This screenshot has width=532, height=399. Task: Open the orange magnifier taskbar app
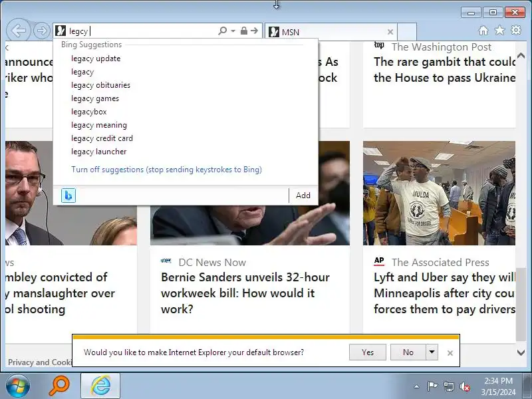pos(59,386)
